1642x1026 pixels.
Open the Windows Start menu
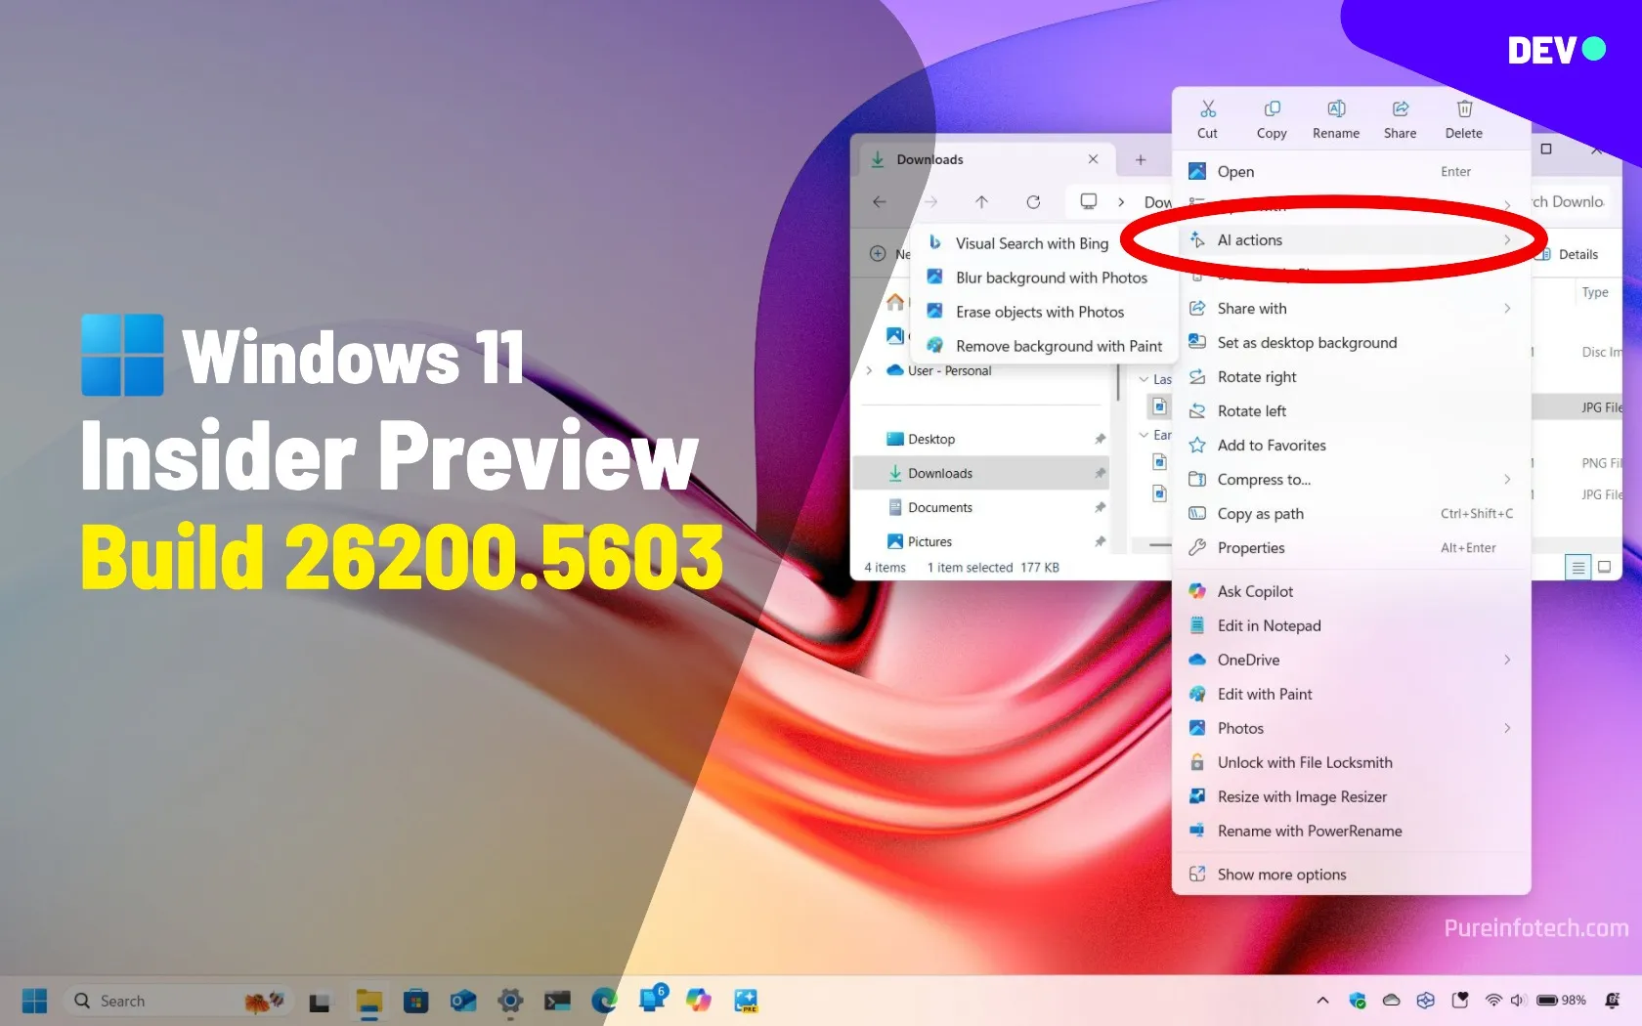35,1001
